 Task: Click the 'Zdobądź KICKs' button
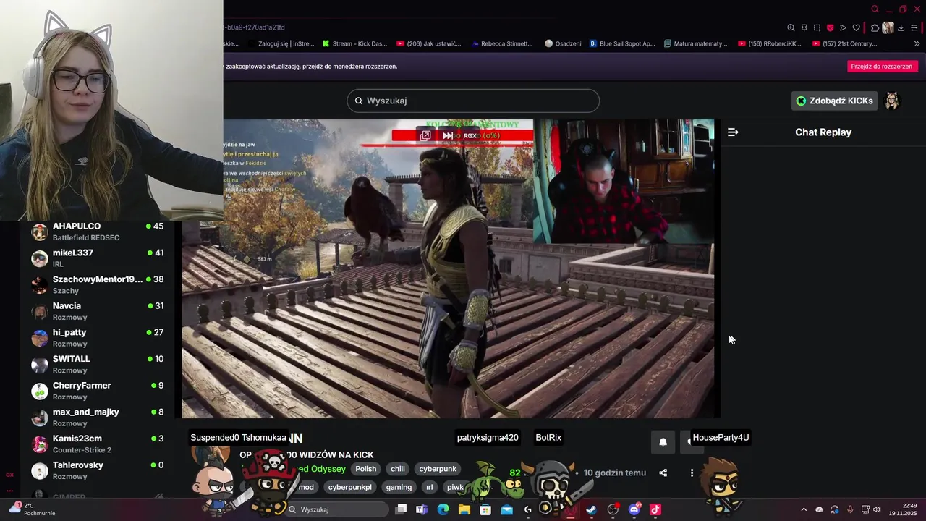834,101
